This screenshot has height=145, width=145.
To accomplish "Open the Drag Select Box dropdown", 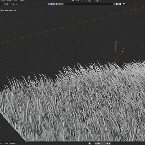I will pos(15,4).
